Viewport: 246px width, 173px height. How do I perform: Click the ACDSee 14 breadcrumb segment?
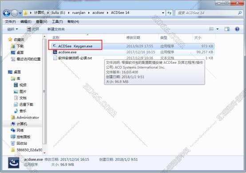[120, 13]
